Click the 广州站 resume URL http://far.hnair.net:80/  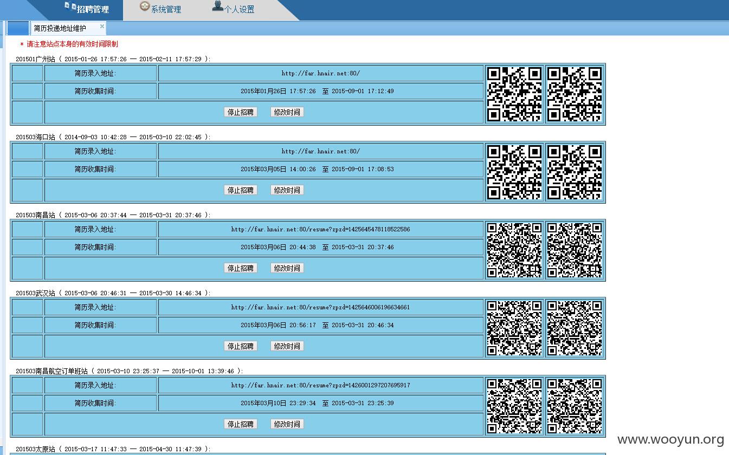320,73
